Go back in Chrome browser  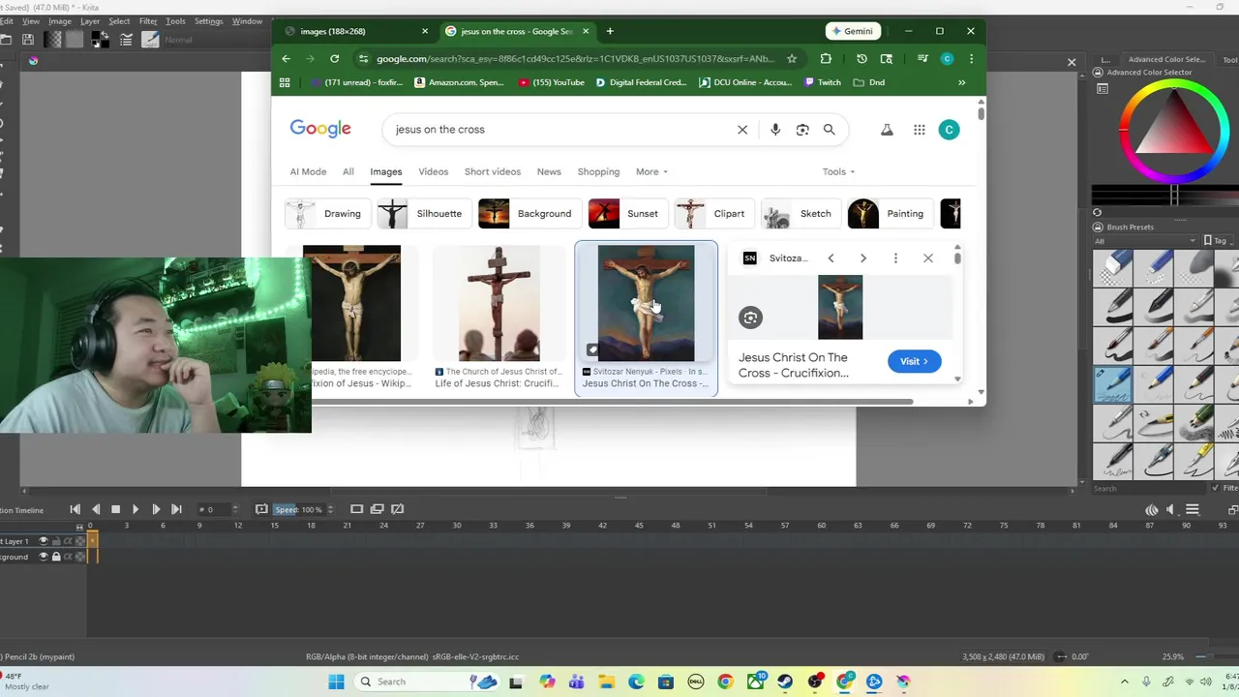tap(287, 58)
